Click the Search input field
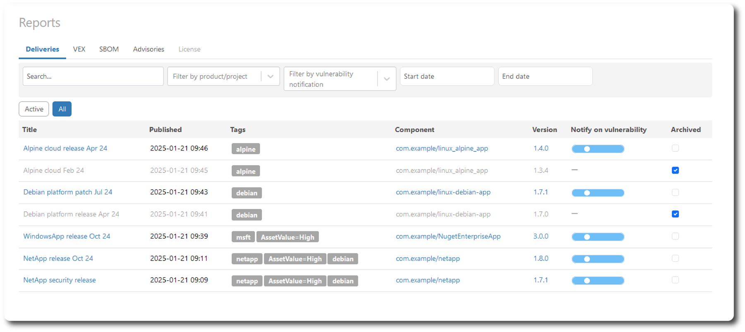Screen dimensions: 745x332 coord(93,76)
